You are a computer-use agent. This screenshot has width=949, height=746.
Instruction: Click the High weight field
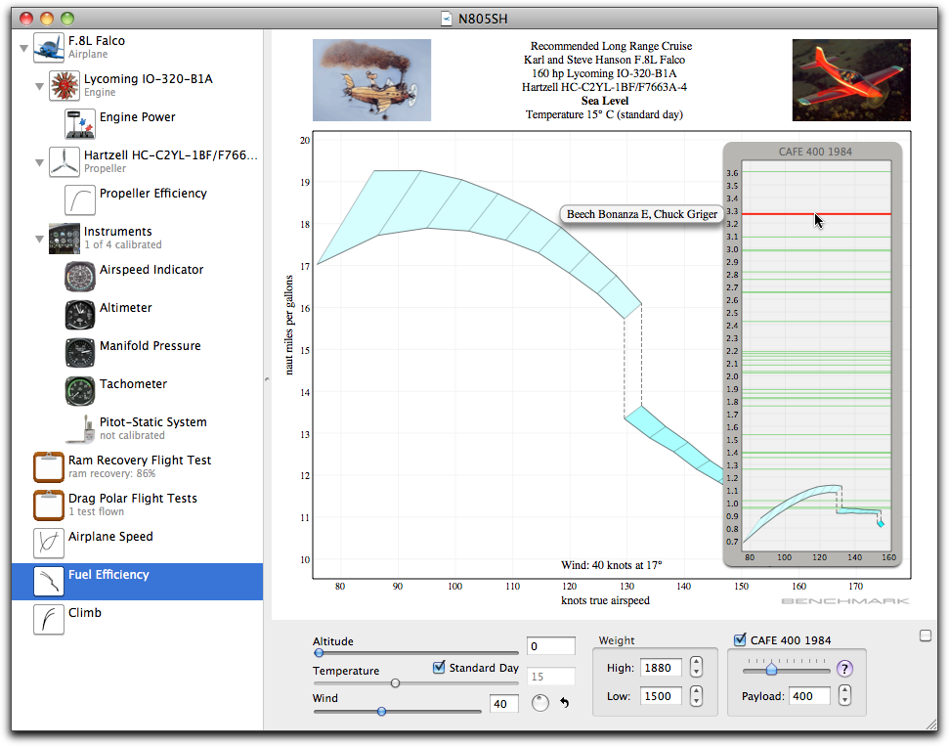(x=661, y=667)
